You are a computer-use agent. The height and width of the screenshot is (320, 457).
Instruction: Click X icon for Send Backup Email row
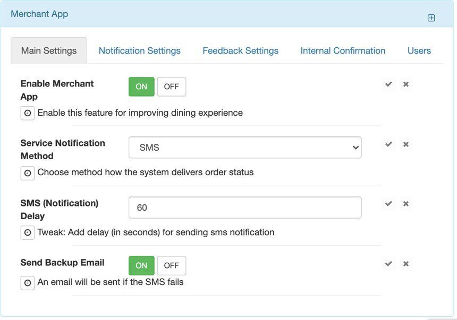pyautogui.click(x=405, y=264)
